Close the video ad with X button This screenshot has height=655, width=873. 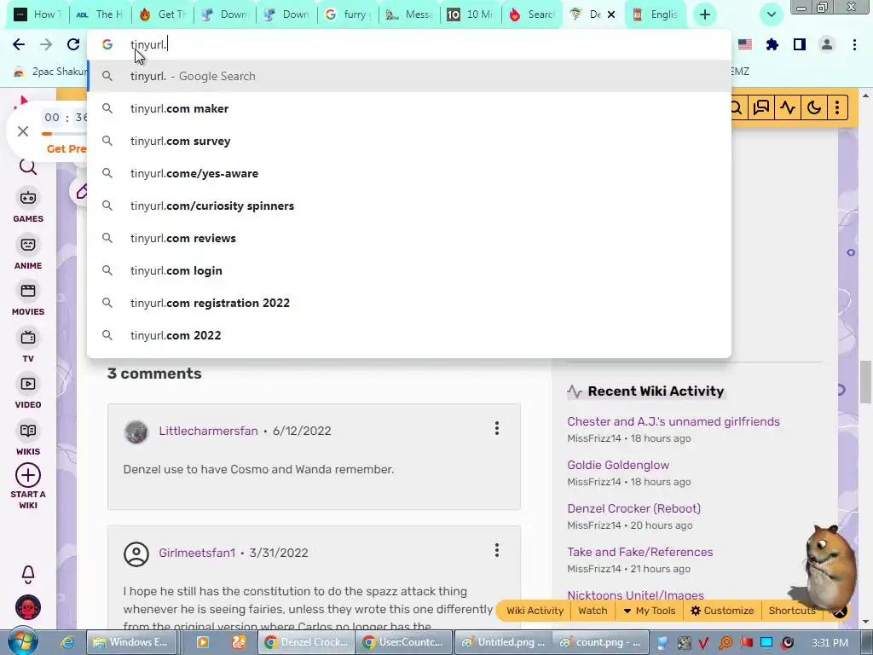coord(23,131)
